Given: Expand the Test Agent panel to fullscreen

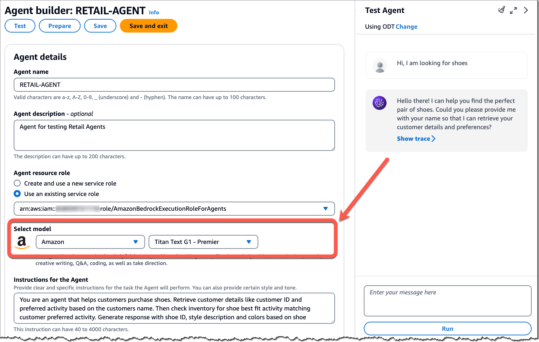Looking at the screenshot, I should click(513, 11).
